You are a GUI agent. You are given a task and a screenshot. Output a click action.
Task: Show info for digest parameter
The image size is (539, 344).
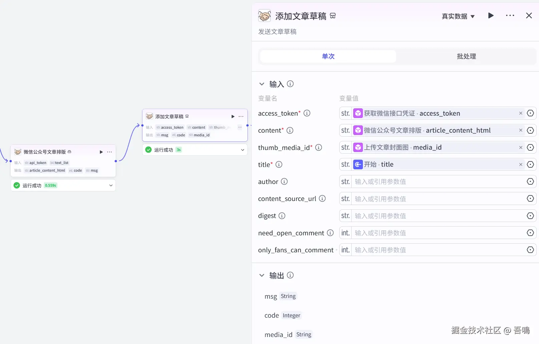[282, 216]
